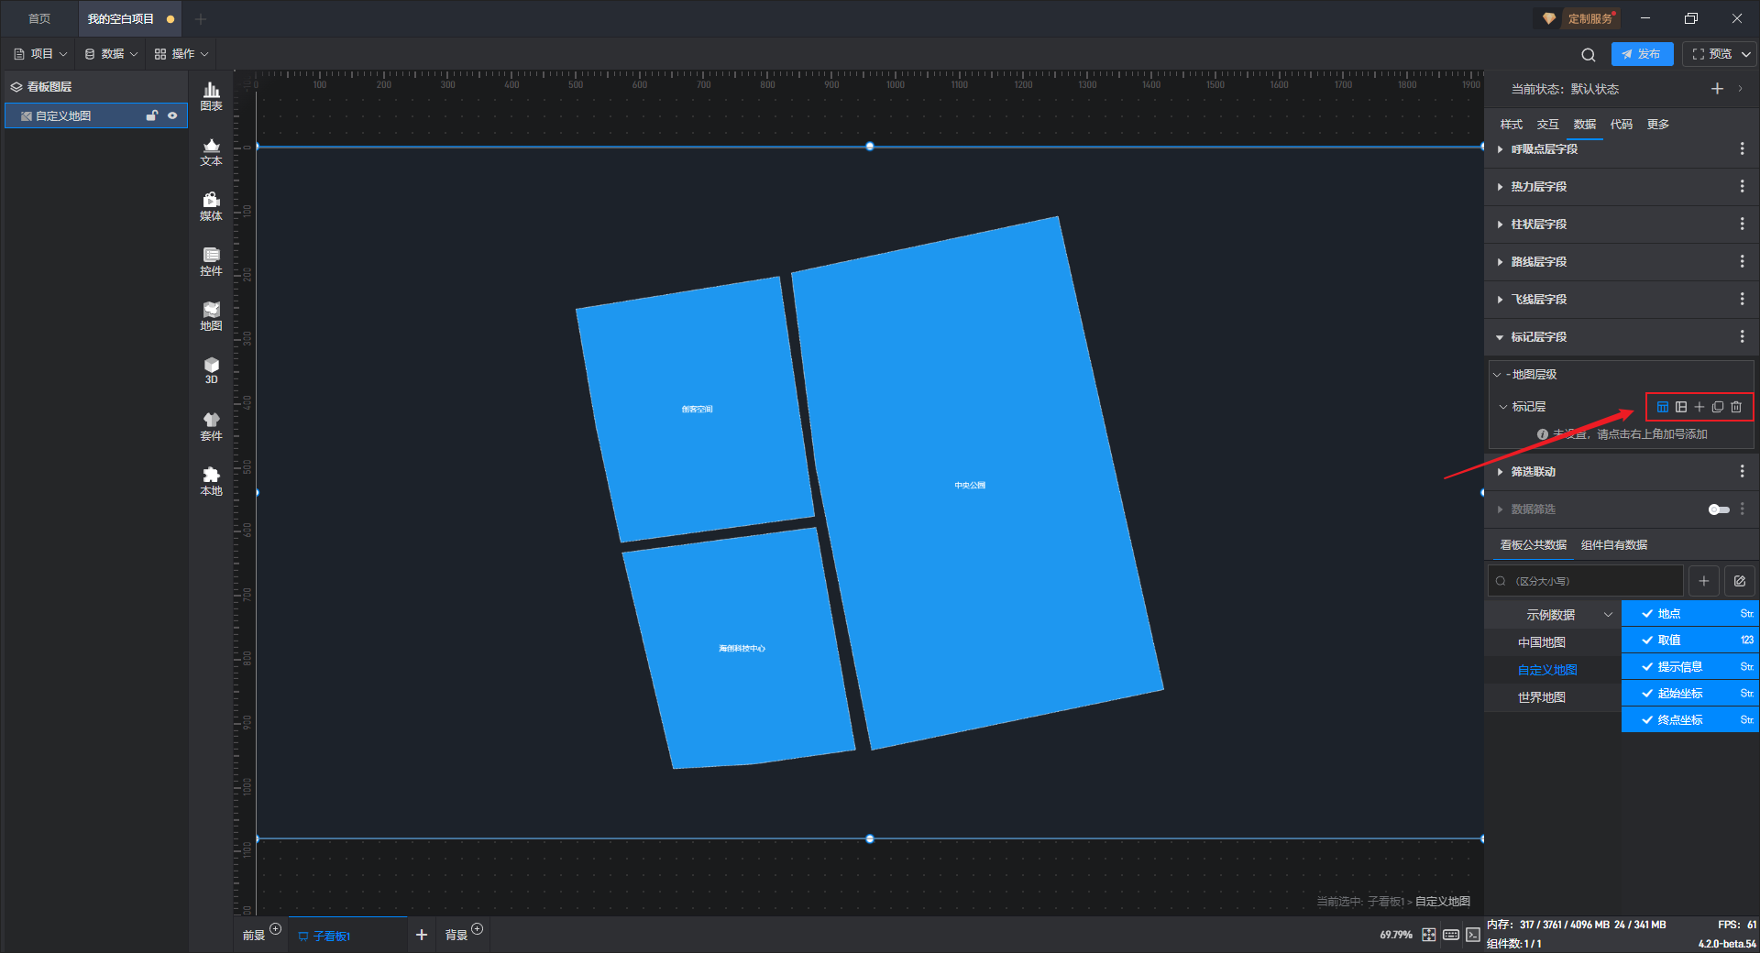Screen dimensions: 1760x953
Task: Uncheck the 地点 field
Action: (x=1647, y=614)
